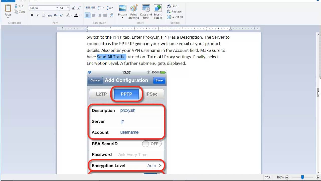
Task: Expand the bullet list styles arrow
Action: tap(103, 8)
